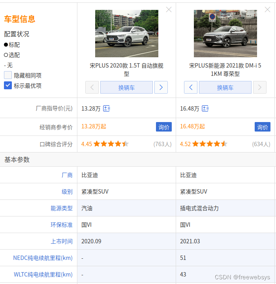Click the 环保标准 parameter label

62,225
